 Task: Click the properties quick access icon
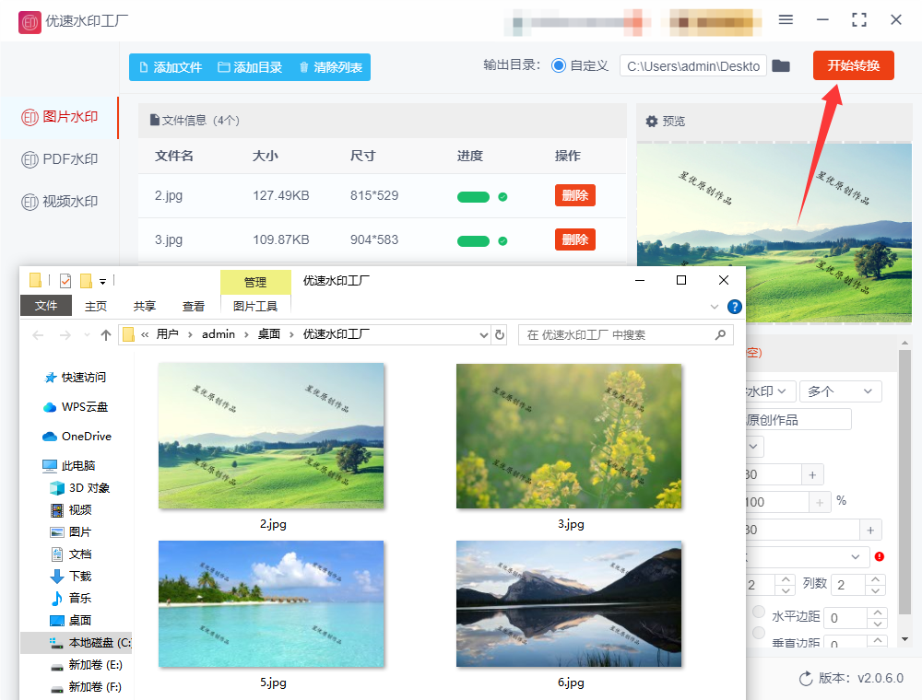(65, 281)
